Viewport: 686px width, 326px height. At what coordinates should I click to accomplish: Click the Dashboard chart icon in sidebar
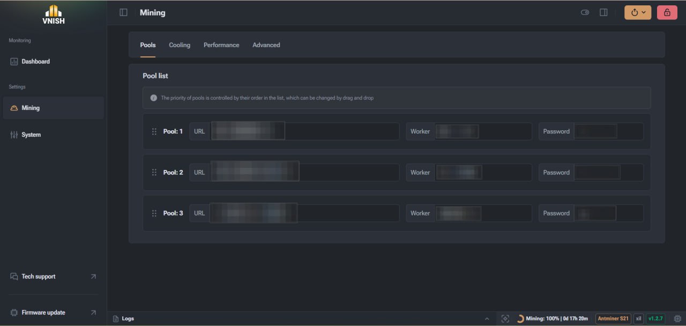pyautogui.click(x=14, y=62)
